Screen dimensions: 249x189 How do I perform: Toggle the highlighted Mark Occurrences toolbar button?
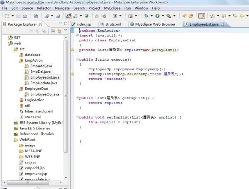202,16
